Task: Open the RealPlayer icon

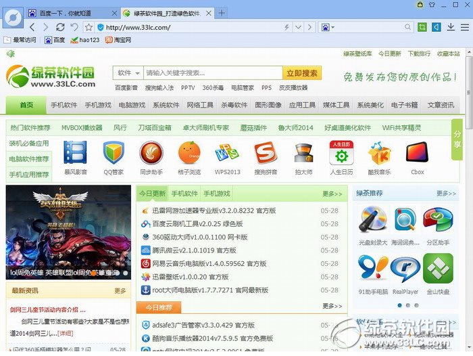Action: point(405,269)
